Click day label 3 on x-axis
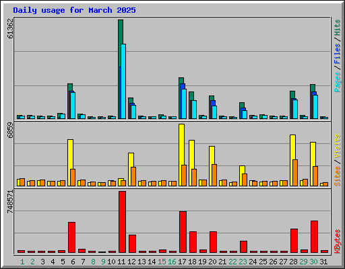This screenshot has height=269, width=345. 42,262
